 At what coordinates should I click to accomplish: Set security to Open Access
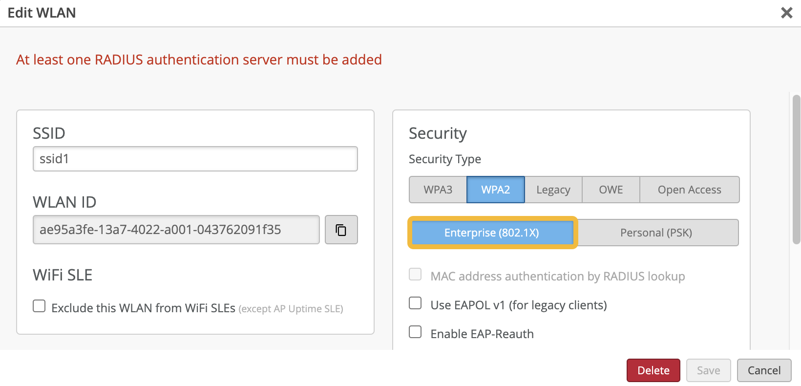point(689,190)
